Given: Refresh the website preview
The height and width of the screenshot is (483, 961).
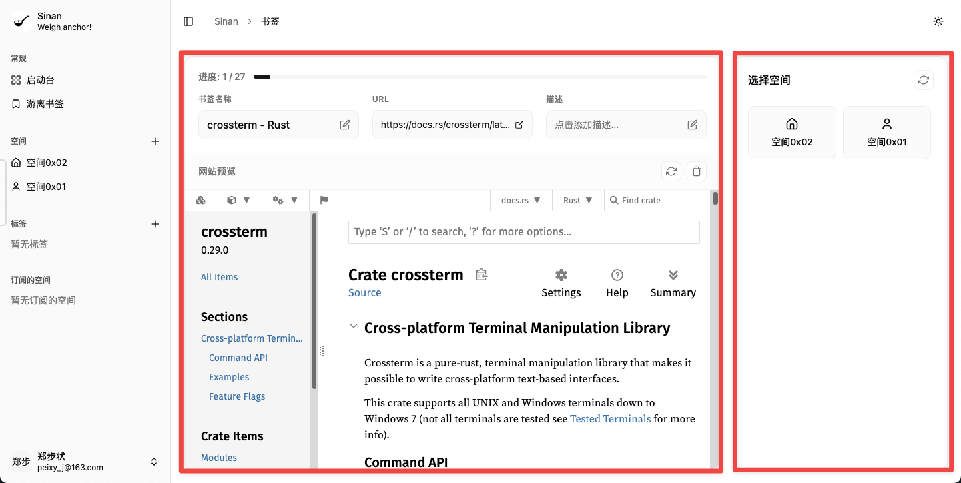Looking at the screenshot, I should click(x=671, y=171).
